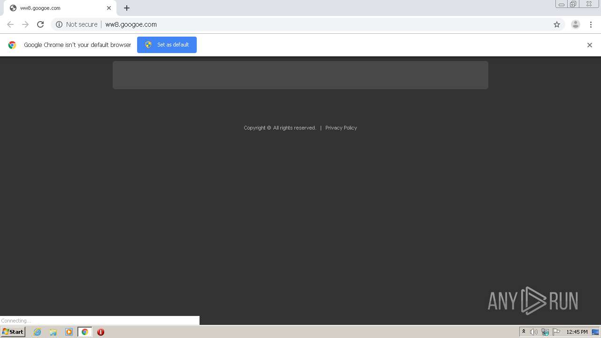601x338 pixels.
Task: Open Windows Explorer from taskbar
Action: tap(53, 332)
